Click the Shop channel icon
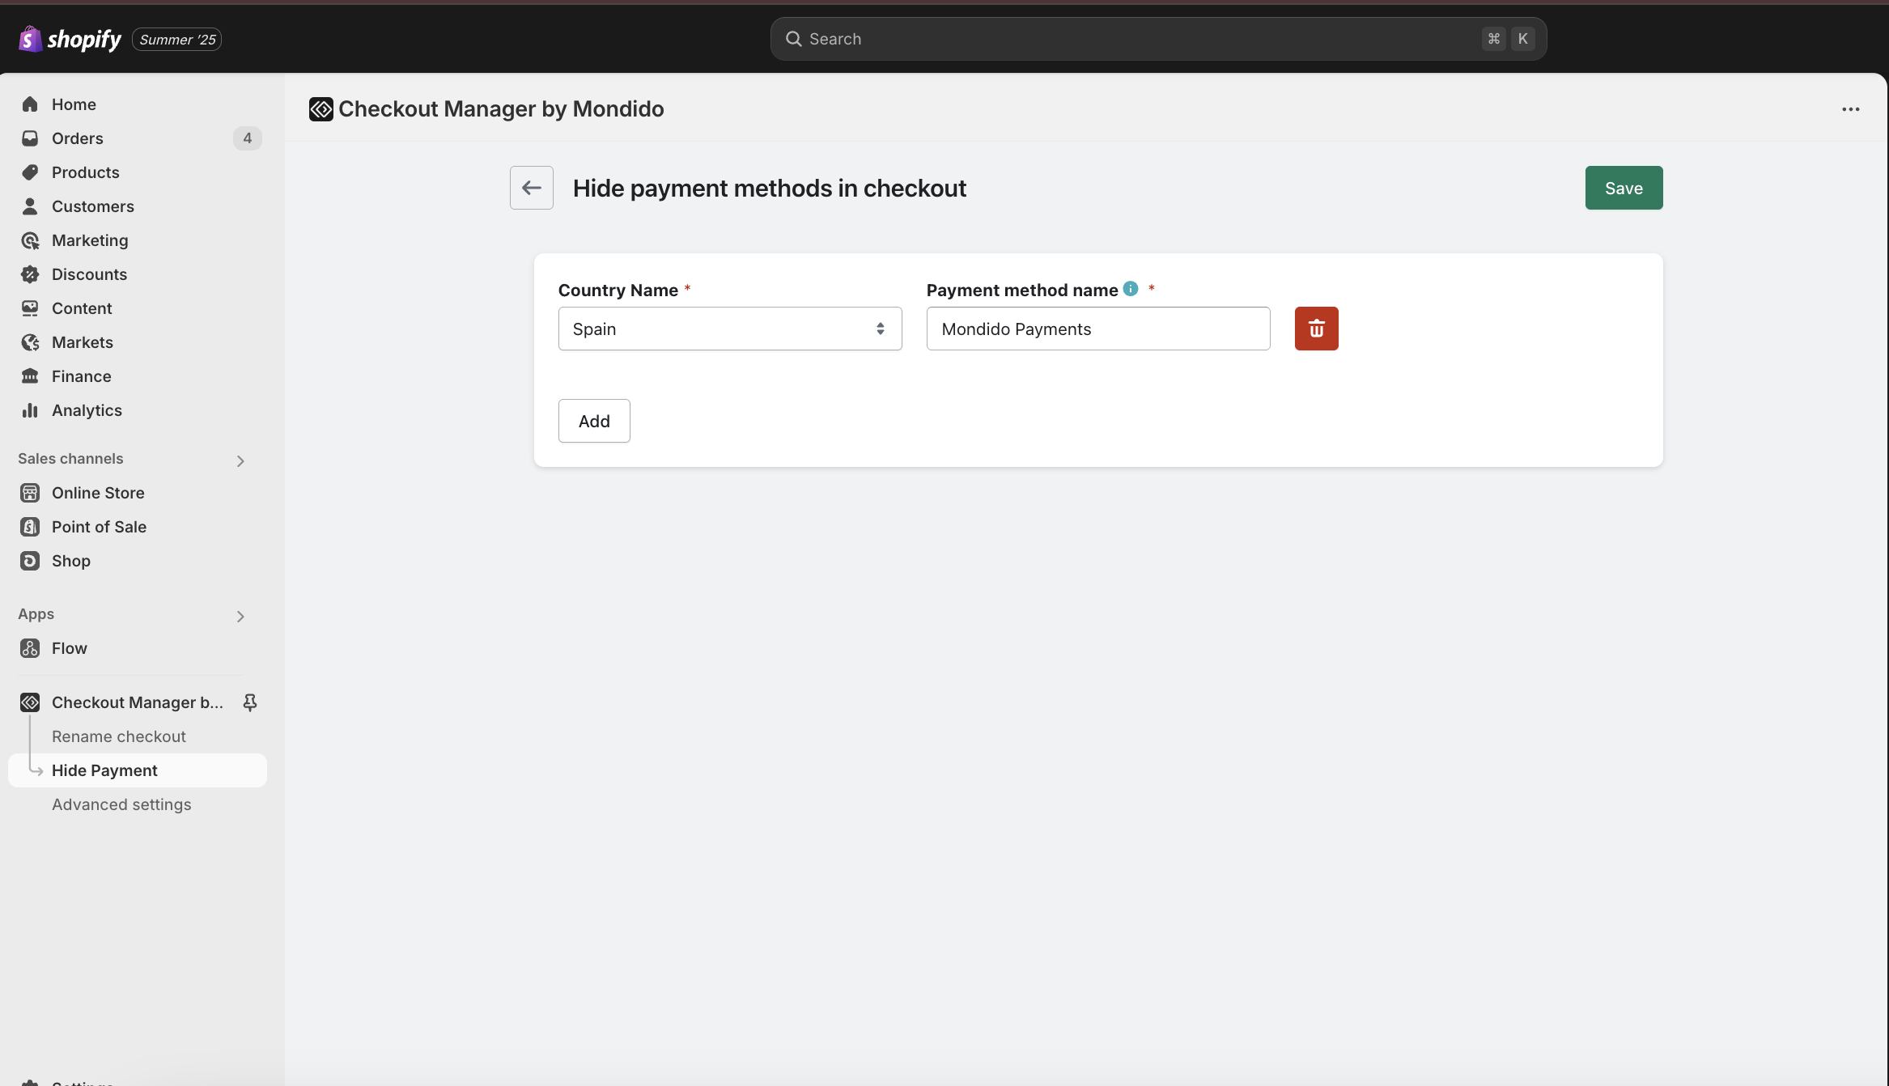 (30, 561)
